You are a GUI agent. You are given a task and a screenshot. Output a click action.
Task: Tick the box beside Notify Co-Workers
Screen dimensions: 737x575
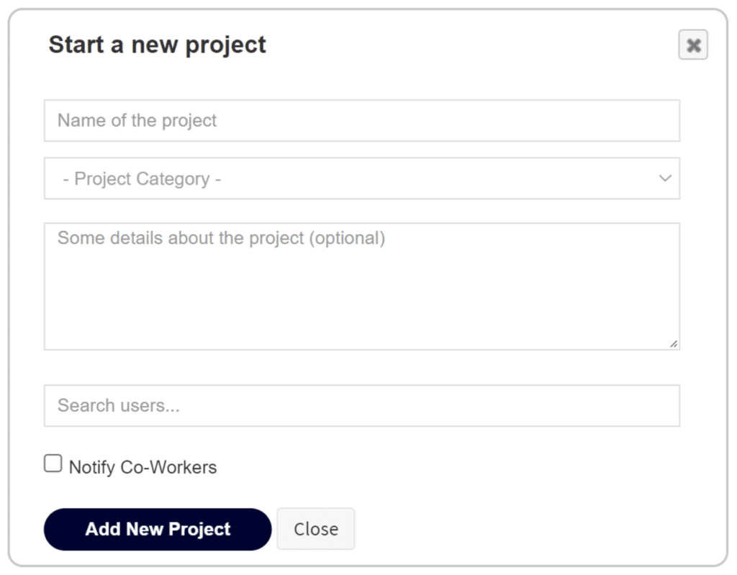(53, 464)
